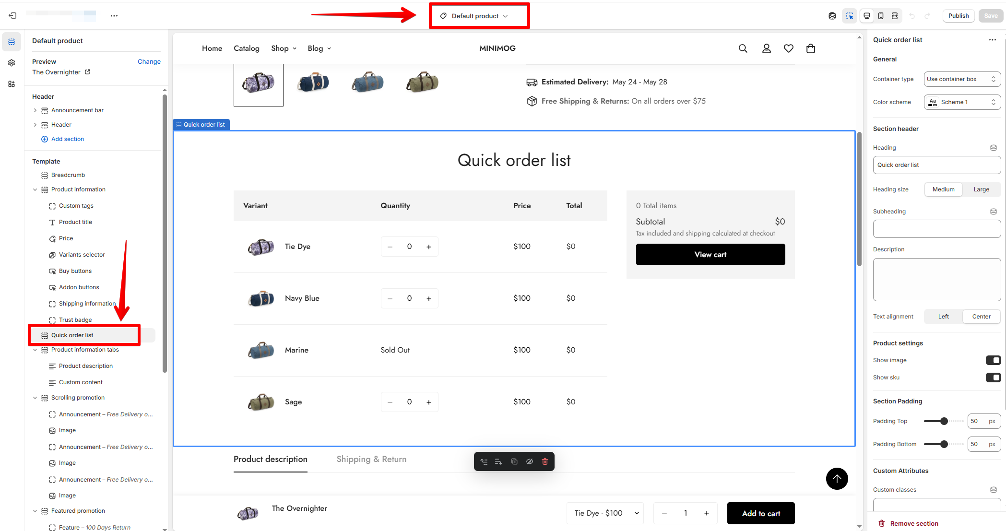Click the scroll-to-top arrow button
1006x531 pixels.
837,478
